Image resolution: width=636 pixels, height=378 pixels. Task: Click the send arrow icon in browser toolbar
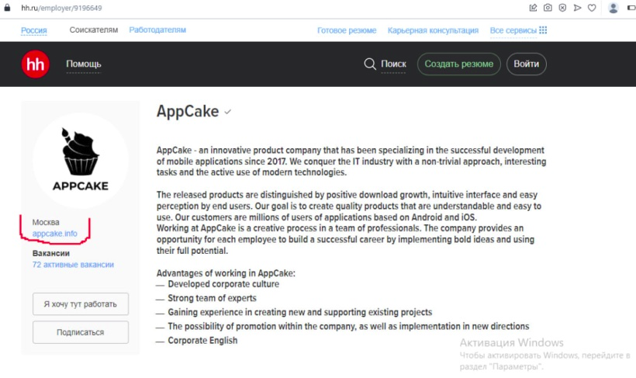(x=577, y=8)
